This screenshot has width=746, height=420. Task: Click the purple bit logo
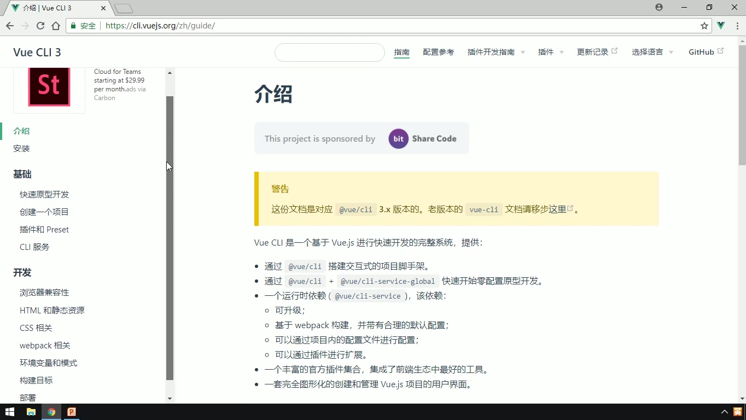pyautogui.click(x=399, y=139)
